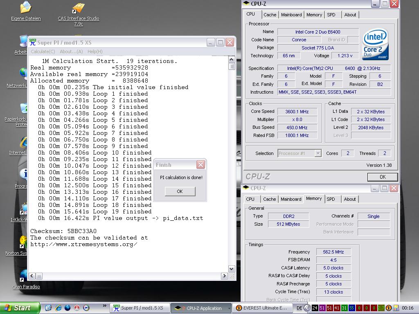The image size is (419, 314).
Task: Click Super PI title bar icon
Action: click(x=32, y=42)
